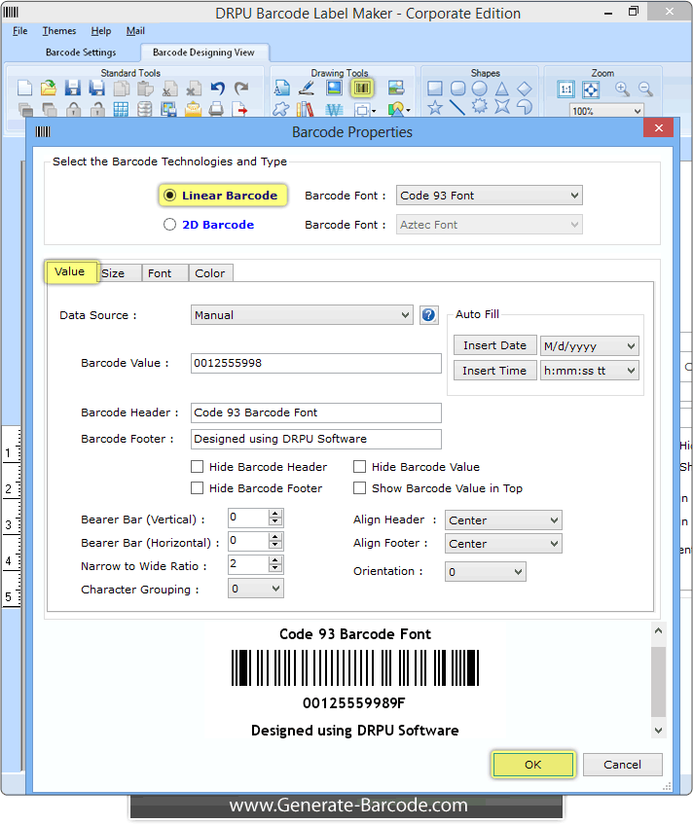Click the Insert Time button
Viewport: 693px width, 824px height.
(x=494, y=371)
